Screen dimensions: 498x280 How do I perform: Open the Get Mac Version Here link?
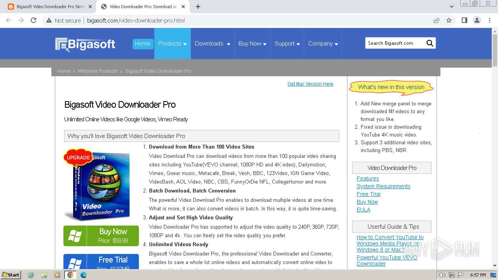point(310,84)
